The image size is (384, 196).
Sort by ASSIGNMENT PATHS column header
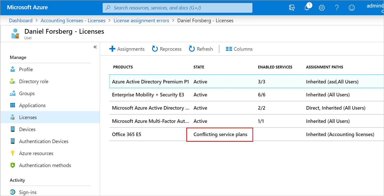coord(325,67)
